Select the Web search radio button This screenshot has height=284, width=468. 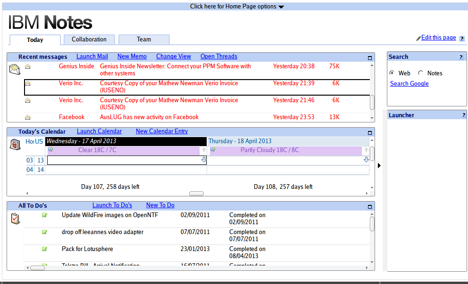click(392, 73)
